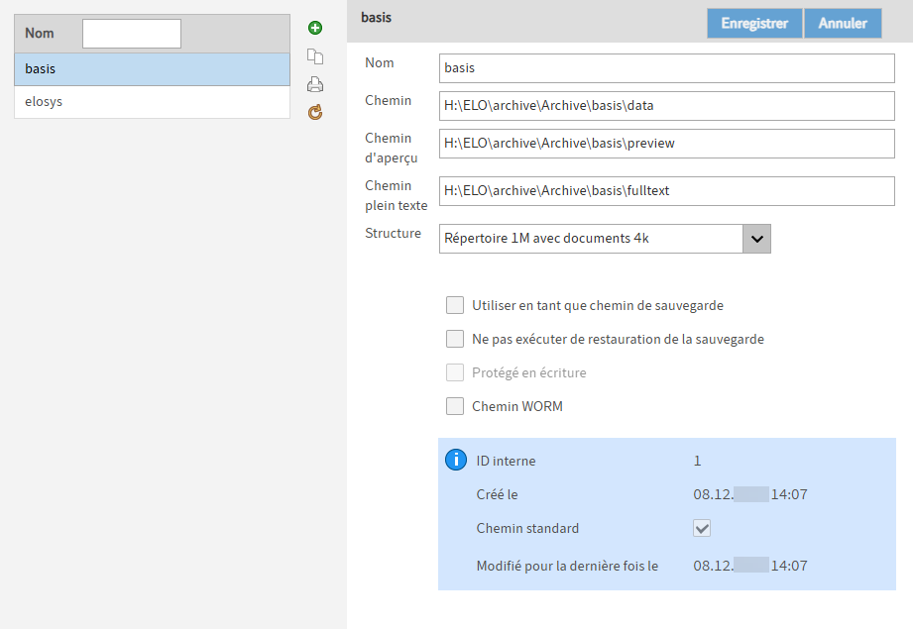Click the 'Répertoire 1M avec documents 4k' combo box
The image size is (913, 629).
pyautogui.click(x=591, y=239)
